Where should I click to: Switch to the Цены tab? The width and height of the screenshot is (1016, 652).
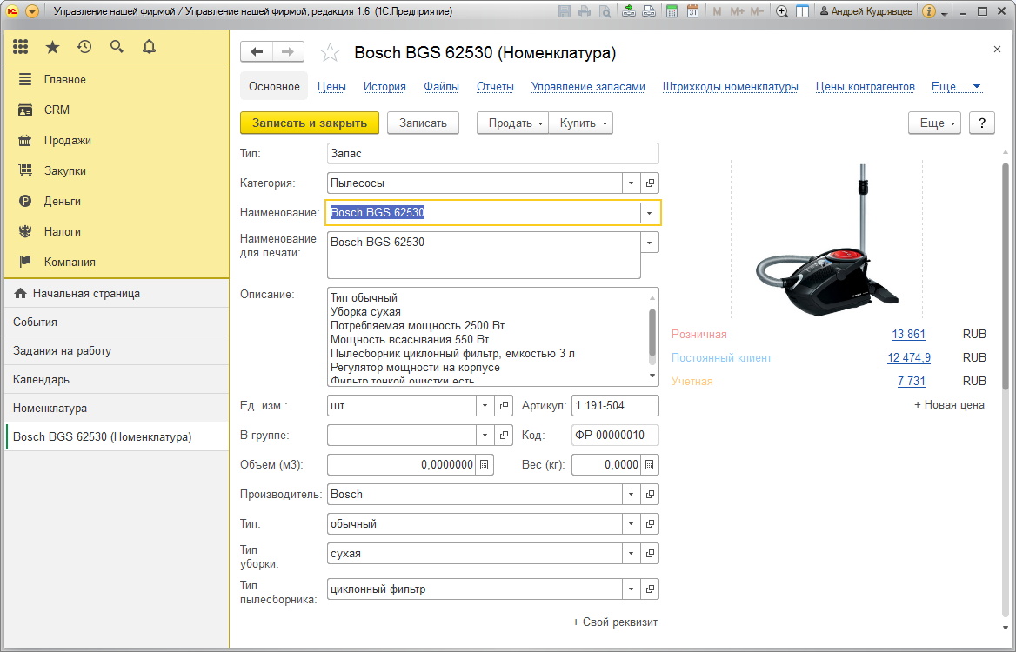[331, 87]
